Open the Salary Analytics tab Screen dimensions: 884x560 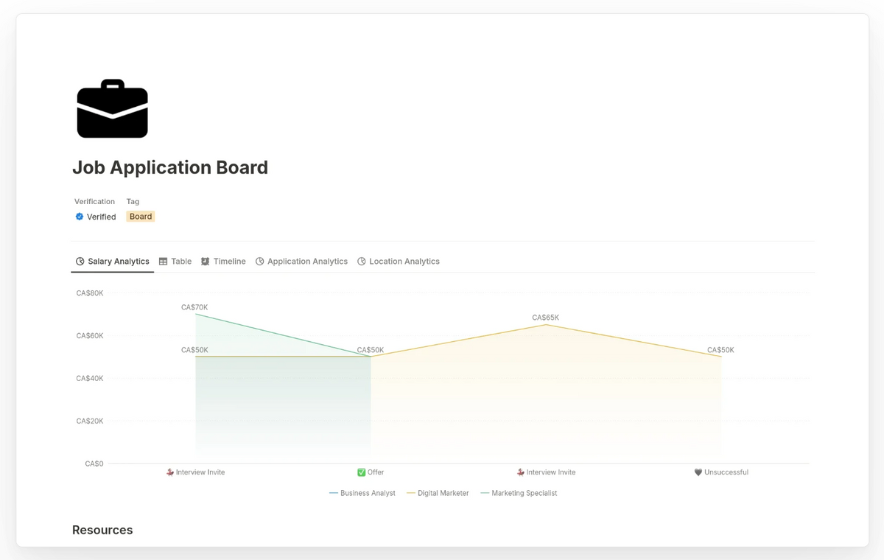[x=113, y=262]
